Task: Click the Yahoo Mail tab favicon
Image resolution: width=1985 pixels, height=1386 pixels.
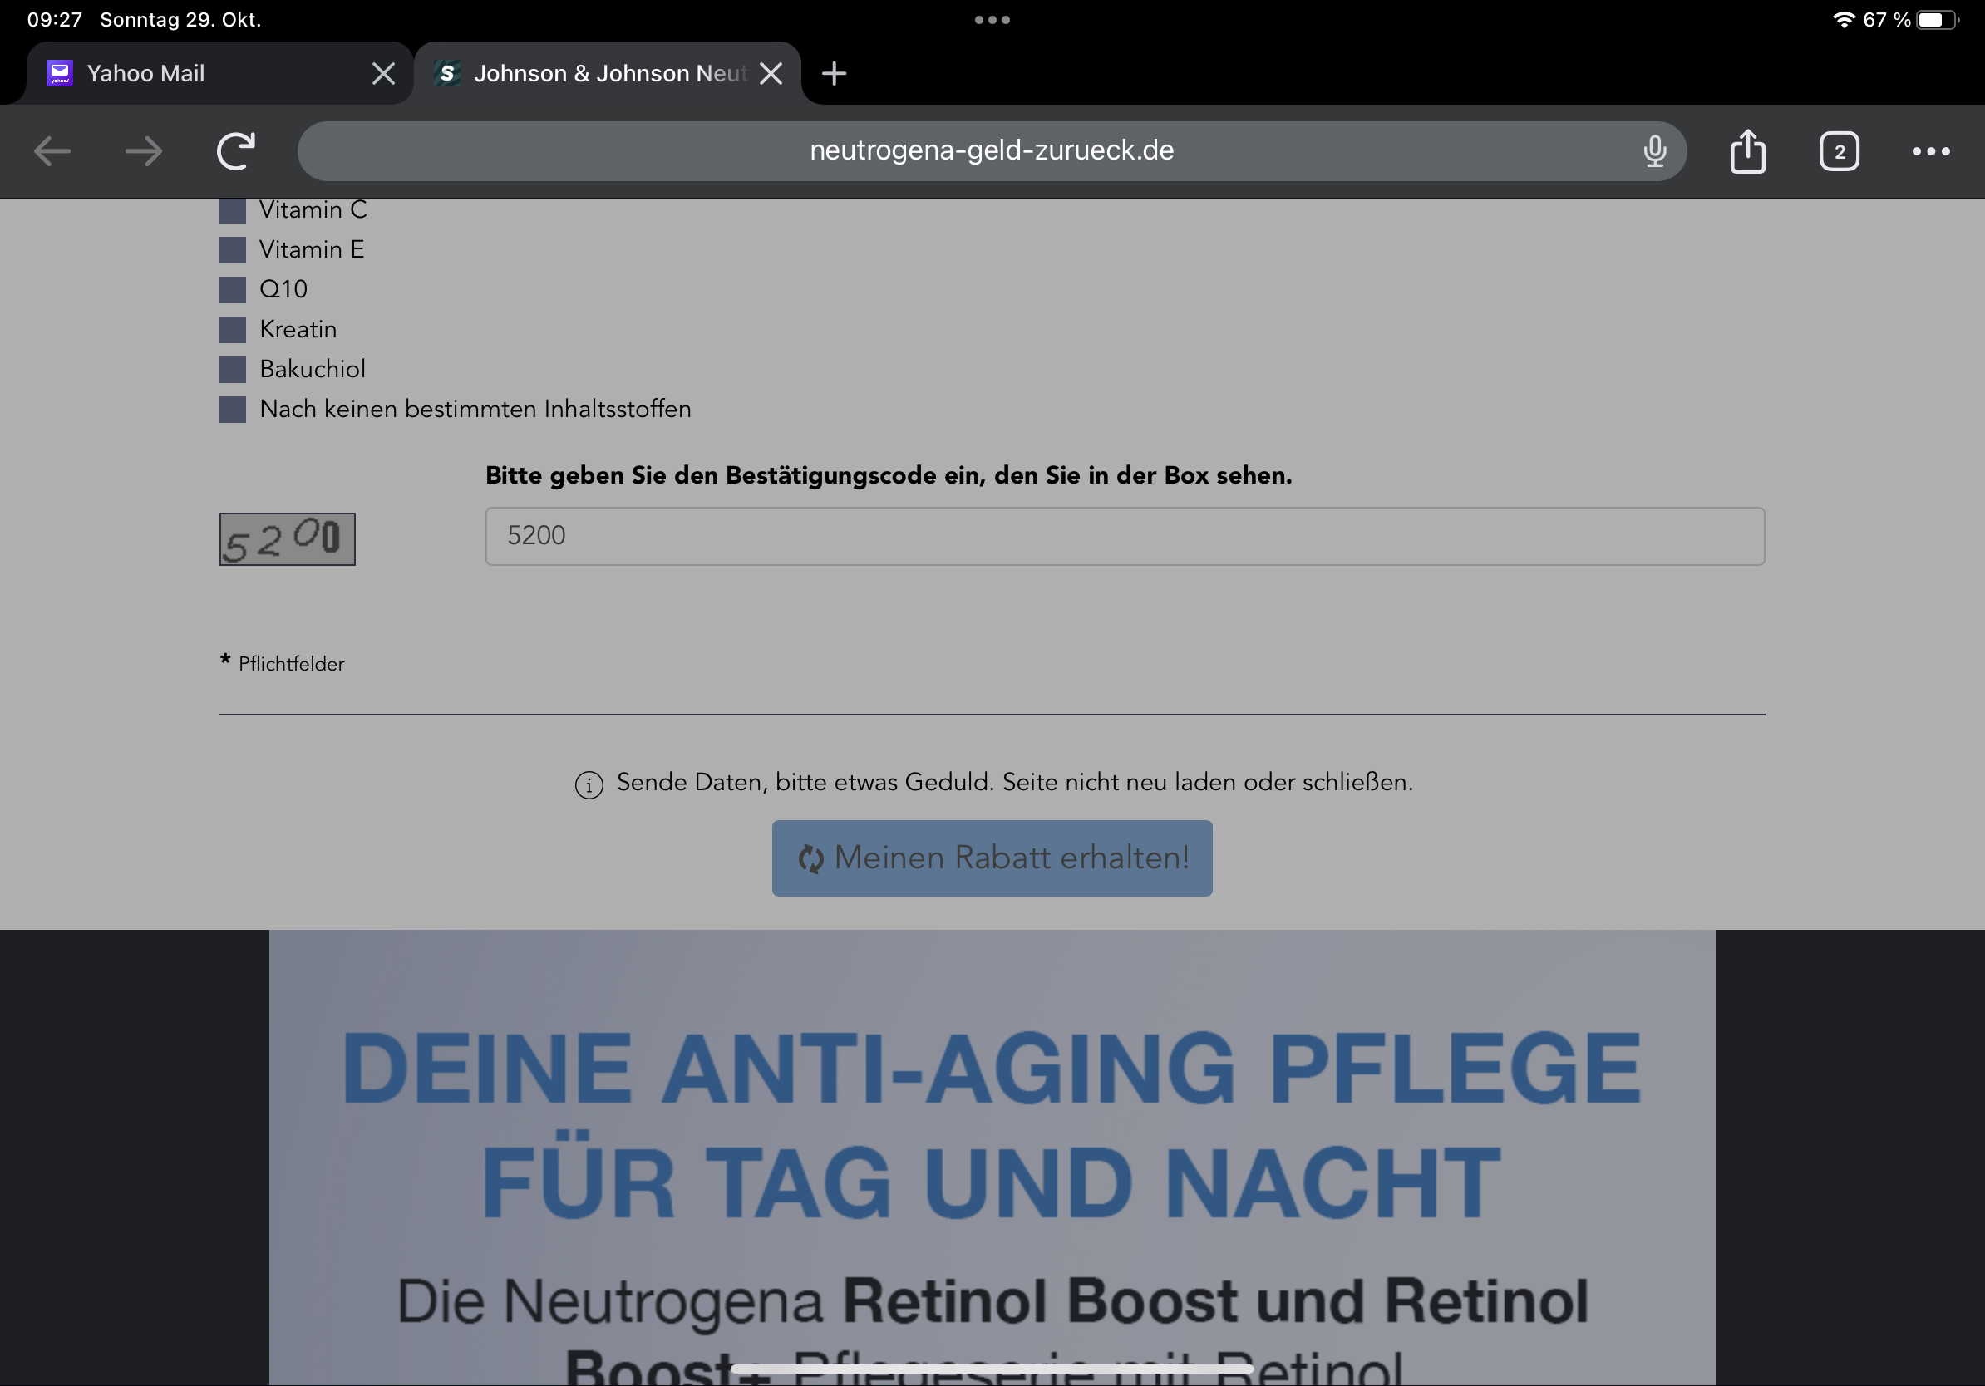Action: pos(60,73)
